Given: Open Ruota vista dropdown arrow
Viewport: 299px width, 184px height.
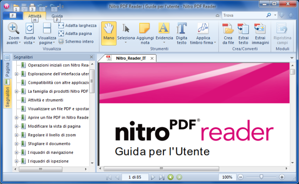Looking at the screenshot, I should [x=34, y=42].
